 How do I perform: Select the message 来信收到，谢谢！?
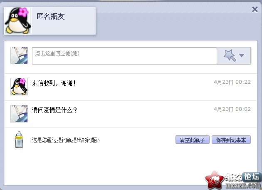pos(54,83)
